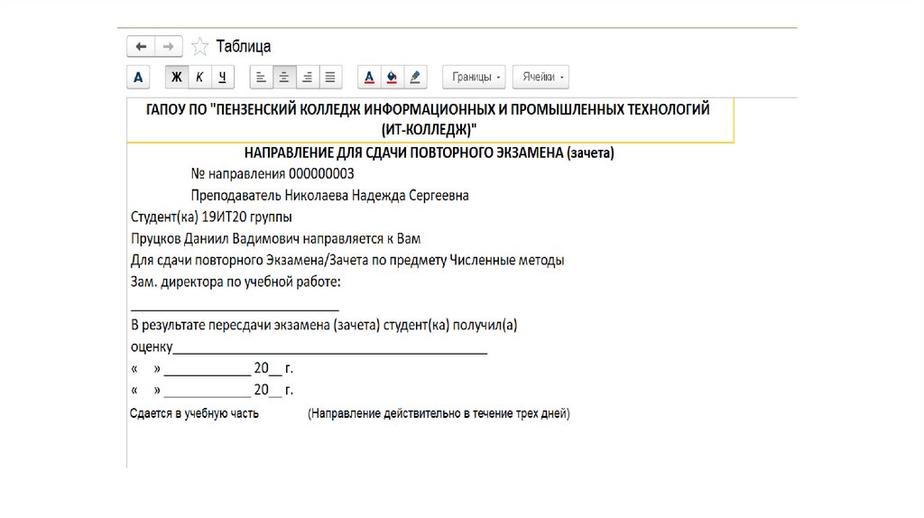Click the Студент(ка) 19ИТ20 группы line
The width and height of the screenshot is (924, 518).
click(x=211, y=217)
